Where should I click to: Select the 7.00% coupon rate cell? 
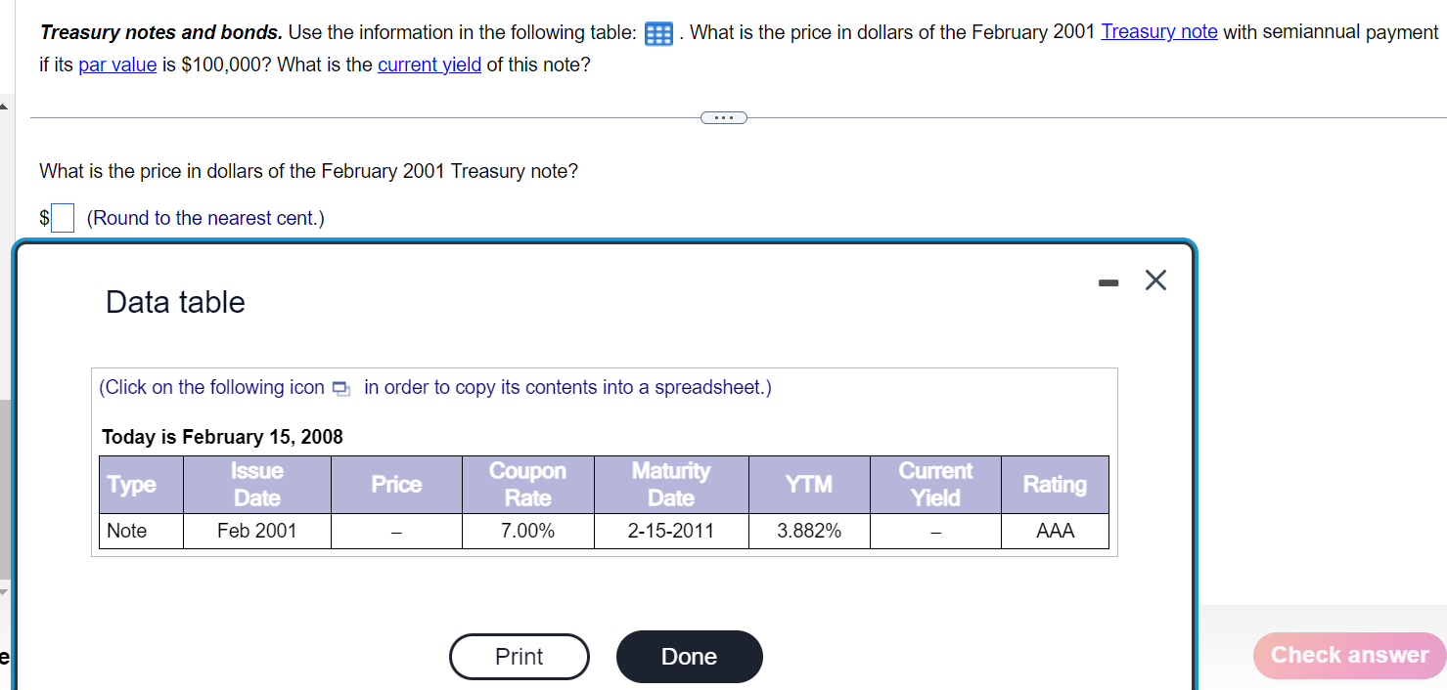(527, 532)
